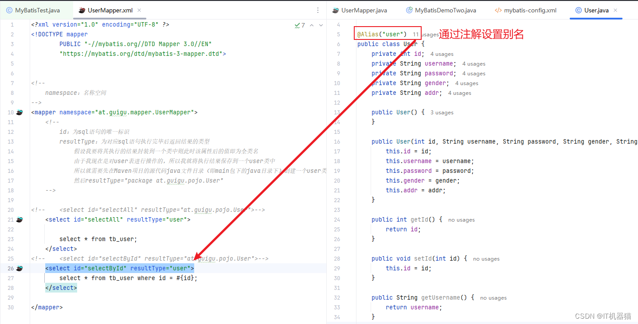This screenshot has height=324, width=638.
Task: Click the <!DOCTYPE mapper line
Action: click(59, 35)
